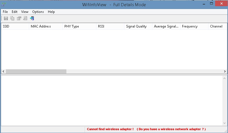The image size is (228, 133).
Task: Click the lower pane scroll up arrow
Action: [225, 78]
